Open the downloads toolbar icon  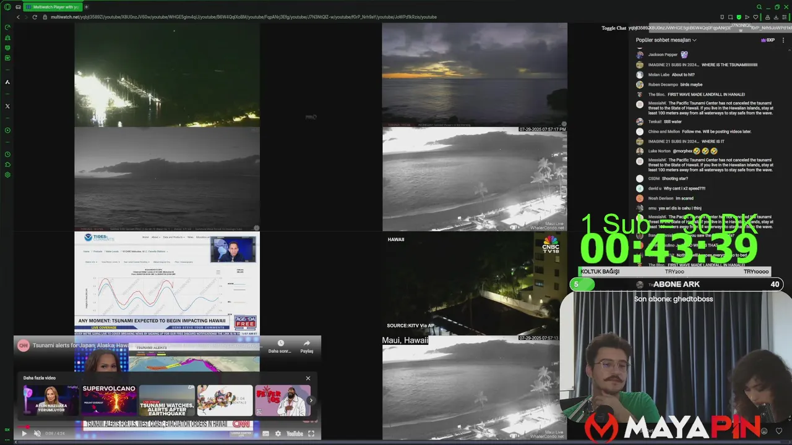776,17
